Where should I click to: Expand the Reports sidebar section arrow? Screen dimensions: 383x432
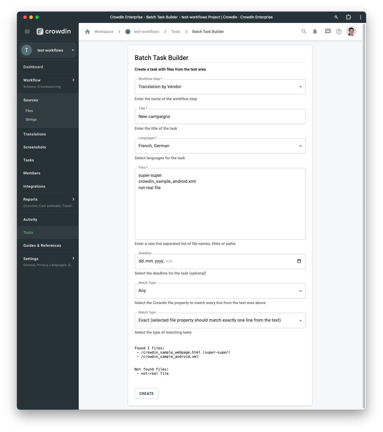tap(73, 199)
